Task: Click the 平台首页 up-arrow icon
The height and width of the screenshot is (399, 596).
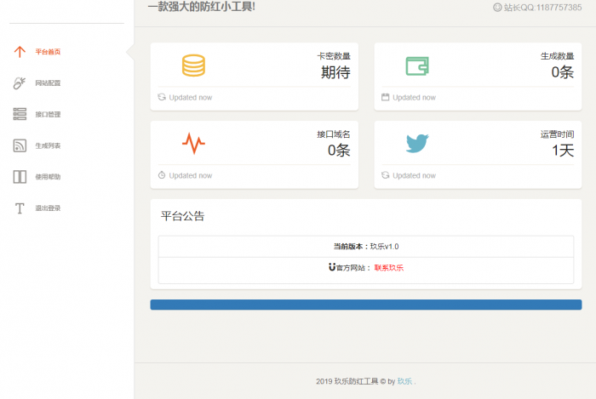Action: pyautogui.click(x=20, y=52)
